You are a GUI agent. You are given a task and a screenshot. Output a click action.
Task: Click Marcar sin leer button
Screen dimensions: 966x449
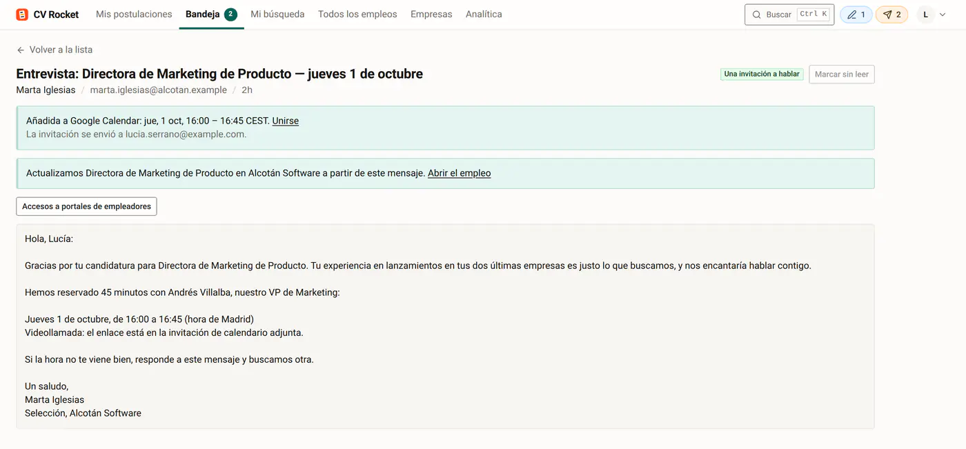842,74
